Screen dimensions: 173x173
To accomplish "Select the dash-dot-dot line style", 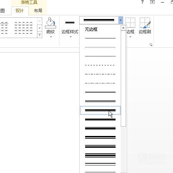I will (x=100, y=83).
